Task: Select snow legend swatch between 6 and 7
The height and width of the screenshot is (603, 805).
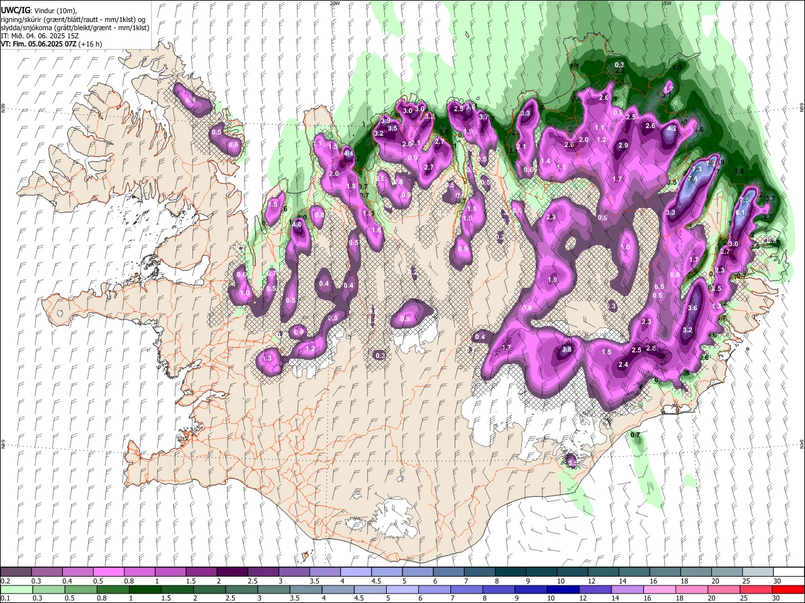Action: 448,572
